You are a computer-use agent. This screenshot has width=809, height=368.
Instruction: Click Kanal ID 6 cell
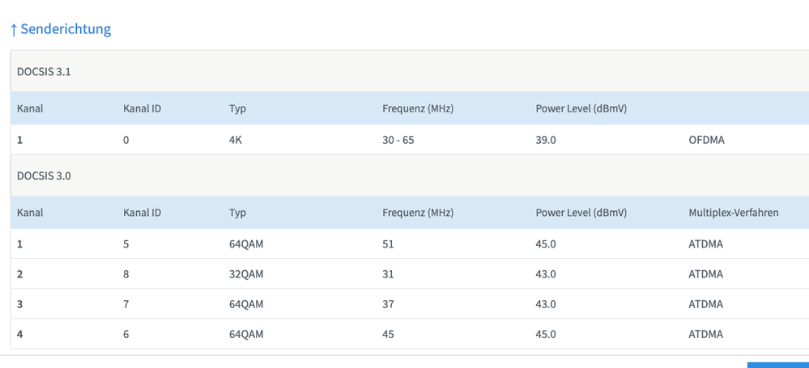[x=126, y=334]
